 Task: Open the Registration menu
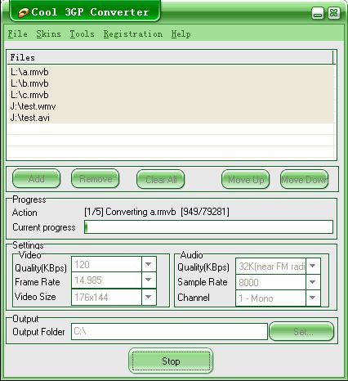[133, 34]
